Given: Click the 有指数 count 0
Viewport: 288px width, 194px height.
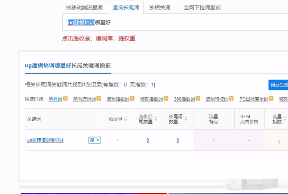Looking at the screenshot, I should [126, 85].
